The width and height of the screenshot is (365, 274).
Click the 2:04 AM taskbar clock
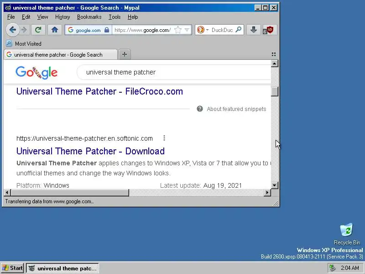click(350, 268)
